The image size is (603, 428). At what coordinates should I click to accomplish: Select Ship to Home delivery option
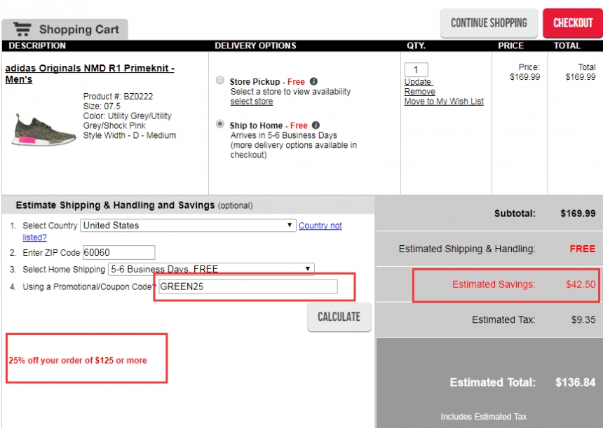click(x=220, y=124)
